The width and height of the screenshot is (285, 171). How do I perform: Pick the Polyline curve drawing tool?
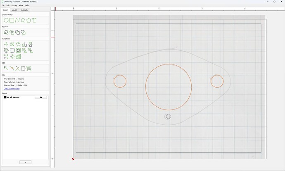17,20
